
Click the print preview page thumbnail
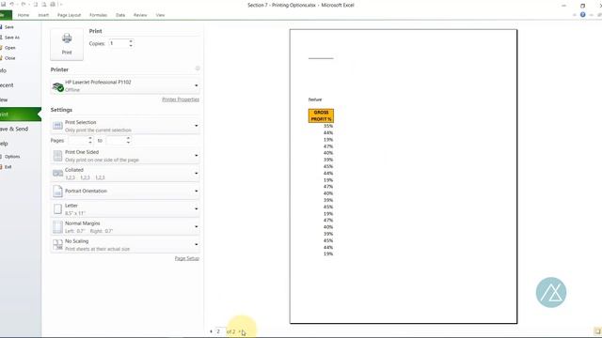point(404,177)
